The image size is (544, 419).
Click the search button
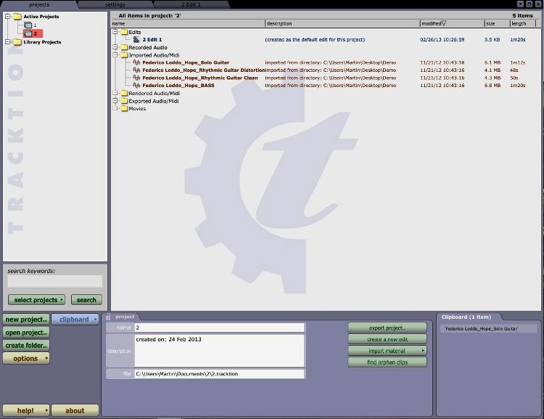coord(86,300)
